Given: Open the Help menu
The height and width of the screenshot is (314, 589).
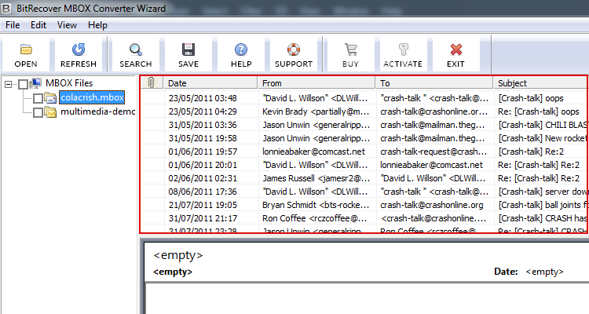Looking at the screenshot, I should point(97,25).
